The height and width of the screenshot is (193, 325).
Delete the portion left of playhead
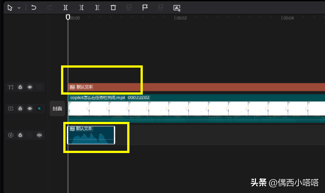tap(81, 8)
